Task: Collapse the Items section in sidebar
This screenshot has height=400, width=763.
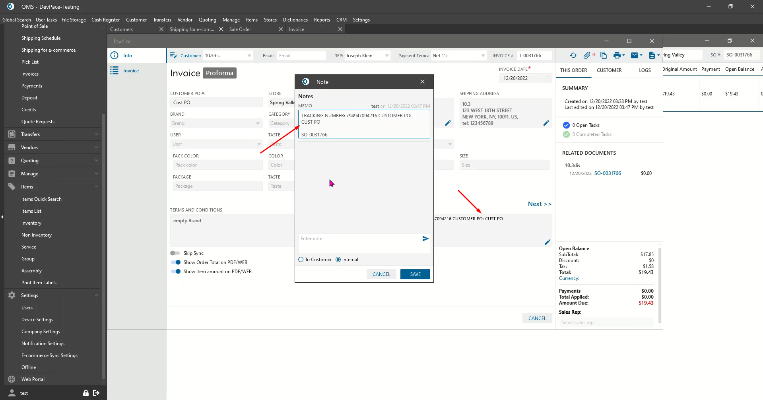Action: click(96, 187)
